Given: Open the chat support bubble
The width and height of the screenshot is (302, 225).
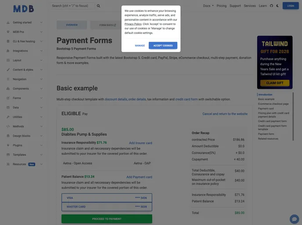Looking at the screenshot, I should [x=294, y=219].
